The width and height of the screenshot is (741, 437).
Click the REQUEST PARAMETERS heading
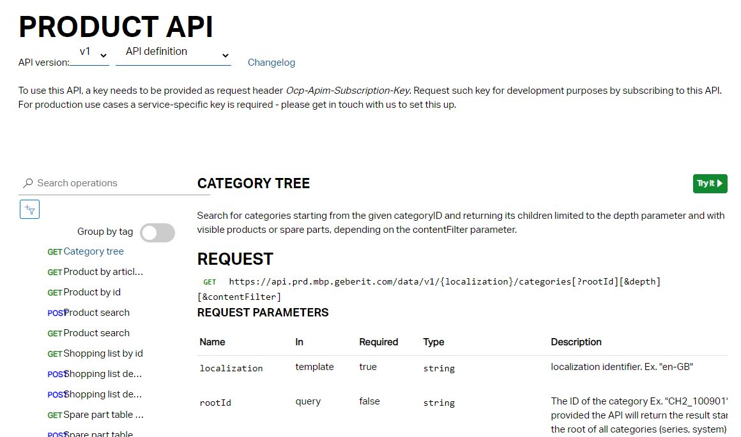[263, 313]
